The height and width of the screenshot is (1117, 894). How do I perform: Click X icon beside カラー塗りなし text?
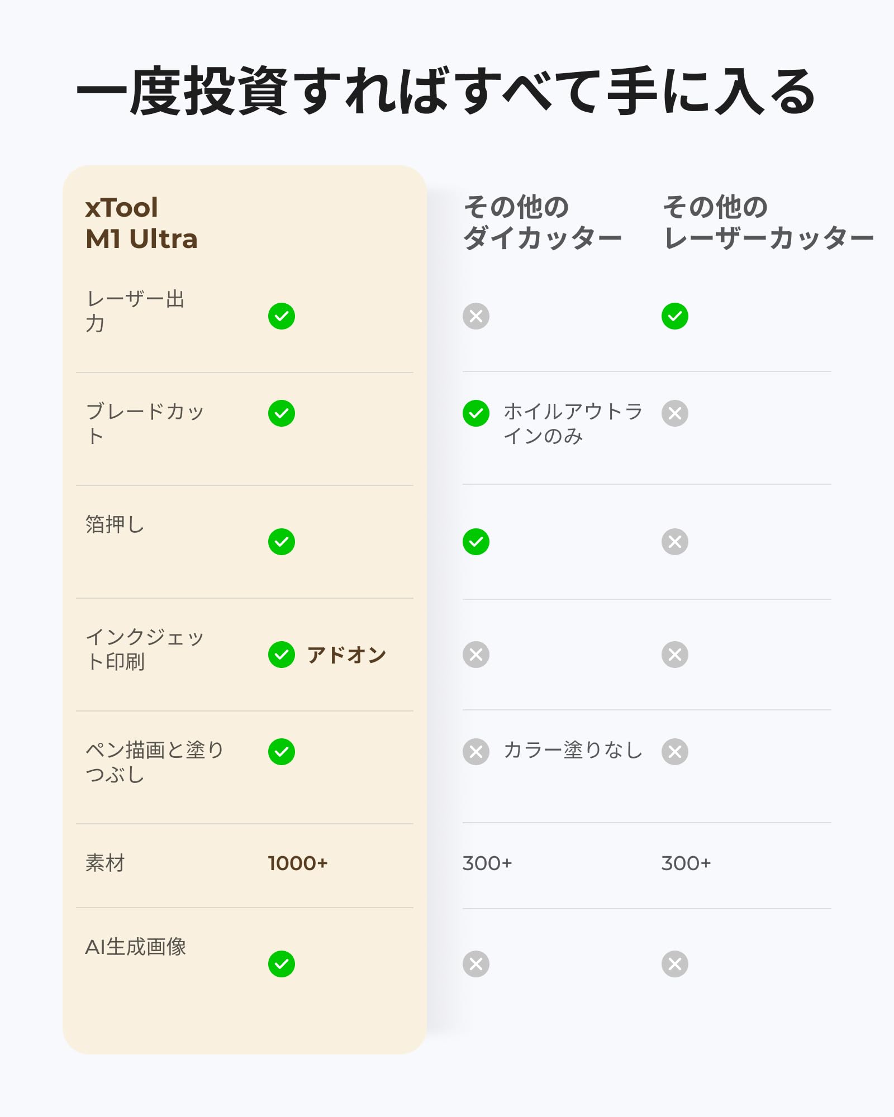pos(476,751)
